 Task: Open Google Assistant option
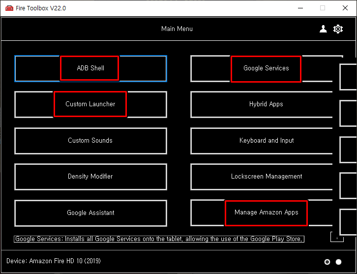[90, 213]
